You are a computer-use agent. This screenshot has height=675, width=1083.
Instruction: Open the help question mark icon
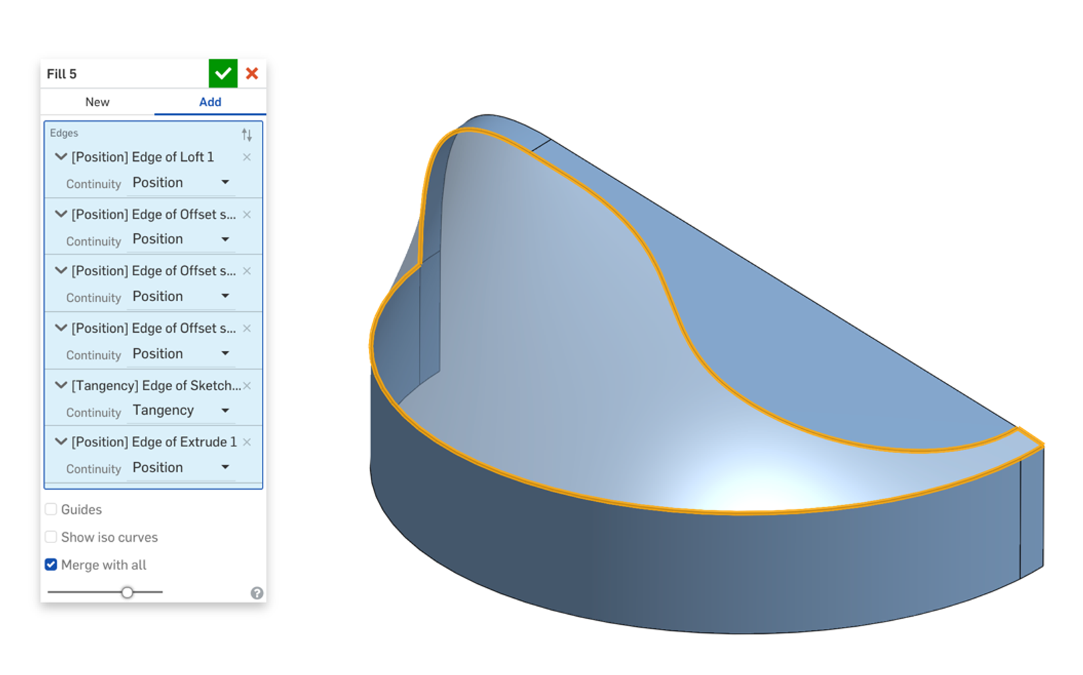click(x=257, y=593)
